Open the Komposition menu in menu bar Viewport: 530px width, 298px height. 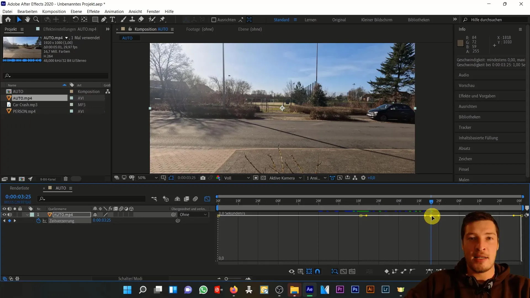pos(54,11)
